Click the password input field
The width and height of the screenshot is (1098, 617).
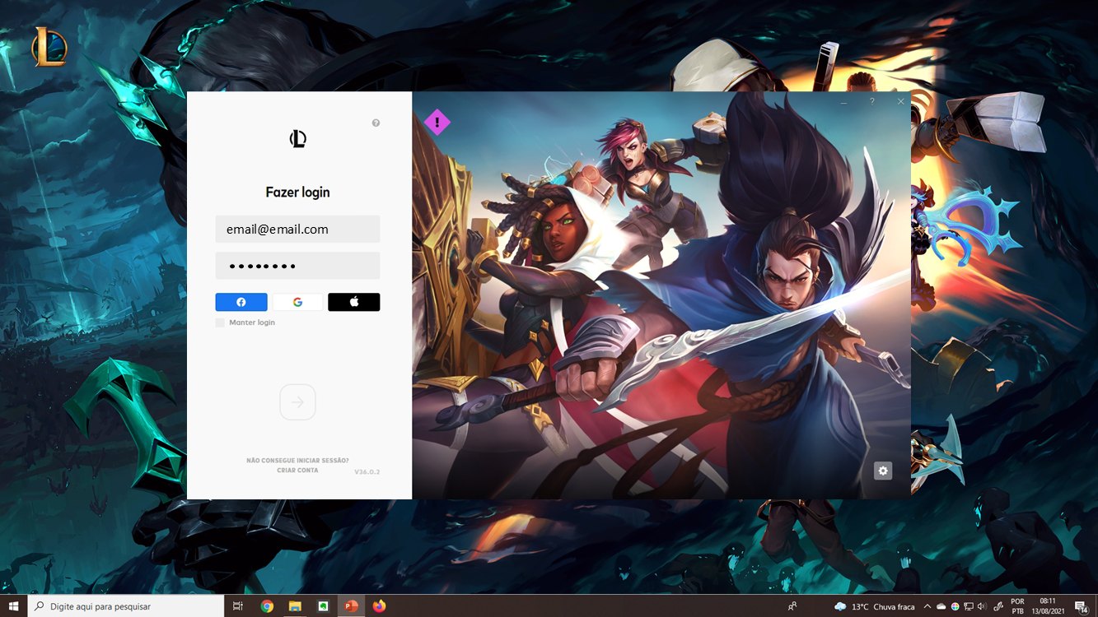297,266
